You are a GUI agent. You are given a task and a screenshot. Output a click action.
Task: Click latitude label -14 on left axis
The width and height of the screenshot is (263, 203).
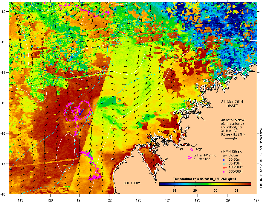click(3, 72)
